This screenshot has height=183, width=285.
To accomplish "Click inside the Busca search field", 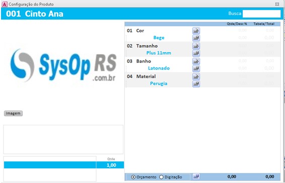I will [261, 14].
